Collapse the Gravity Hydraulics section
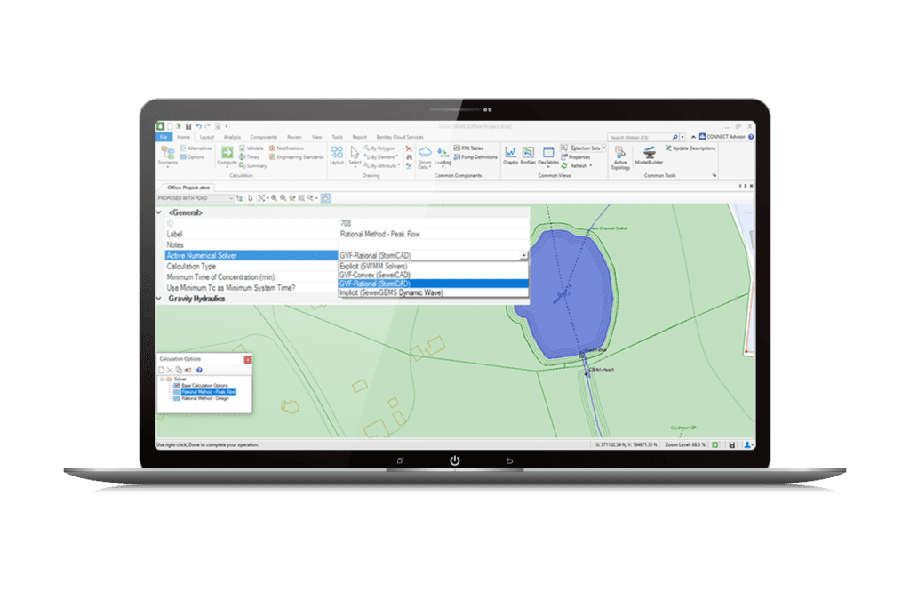910x592 pixels. coord(161,299)
